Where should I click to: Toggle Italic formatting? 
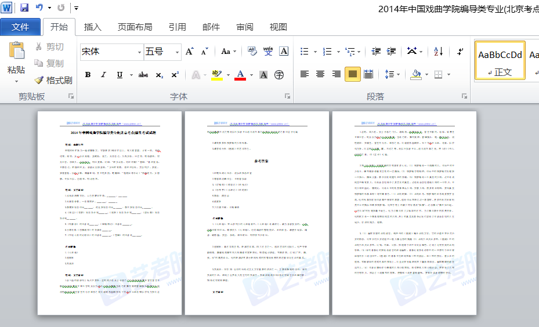tap(103, 75)
